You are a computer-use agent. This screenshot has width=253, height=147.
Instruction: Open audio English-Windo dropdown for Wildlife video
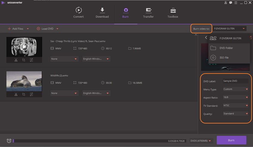96,93
